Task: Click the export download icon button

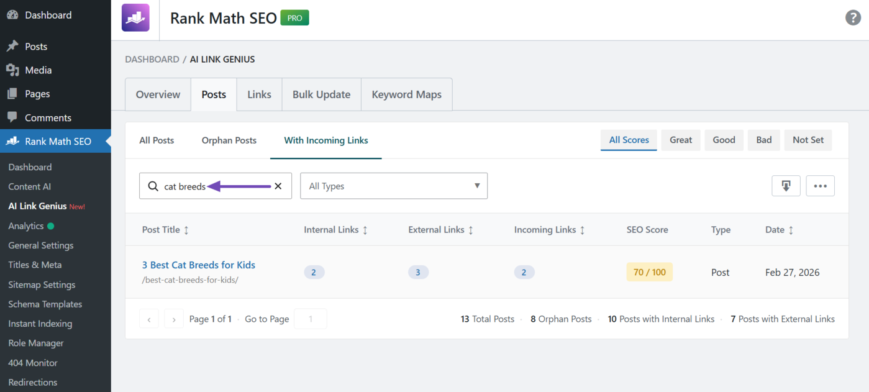Action: pyautogui.click(x=786, y=186)
